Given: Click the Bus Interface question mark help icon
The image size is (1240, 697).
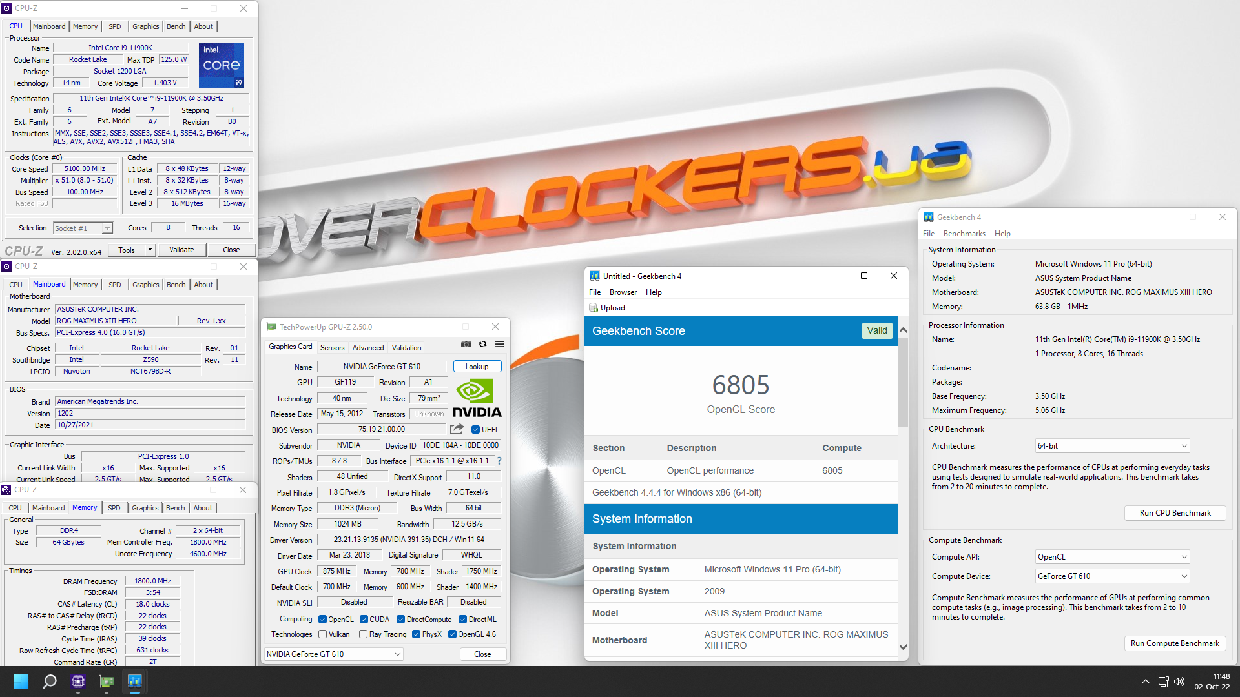Looking at the screenshot, I should (x=499, y=461).
